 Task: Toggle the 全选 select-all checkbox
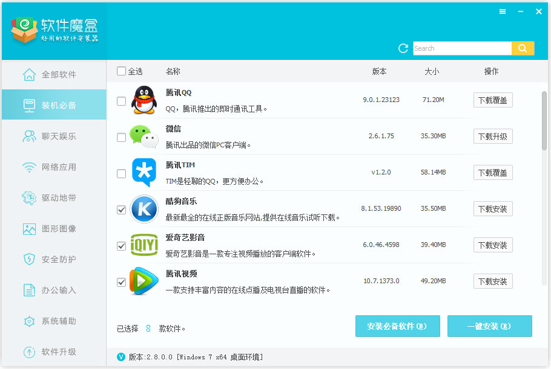[121, 71]
